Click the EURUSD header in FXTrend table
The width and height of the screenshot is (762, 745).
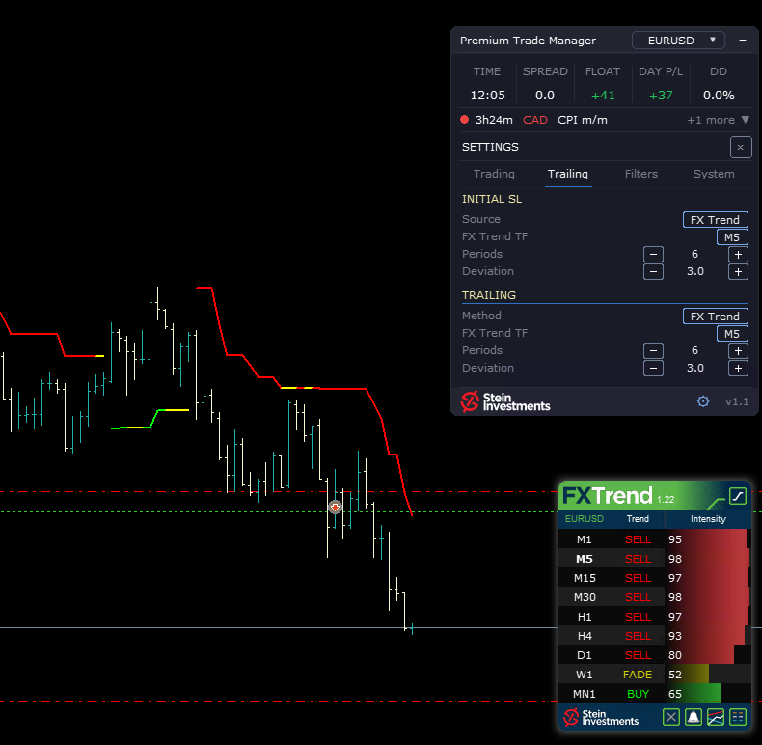click(585, 519)
